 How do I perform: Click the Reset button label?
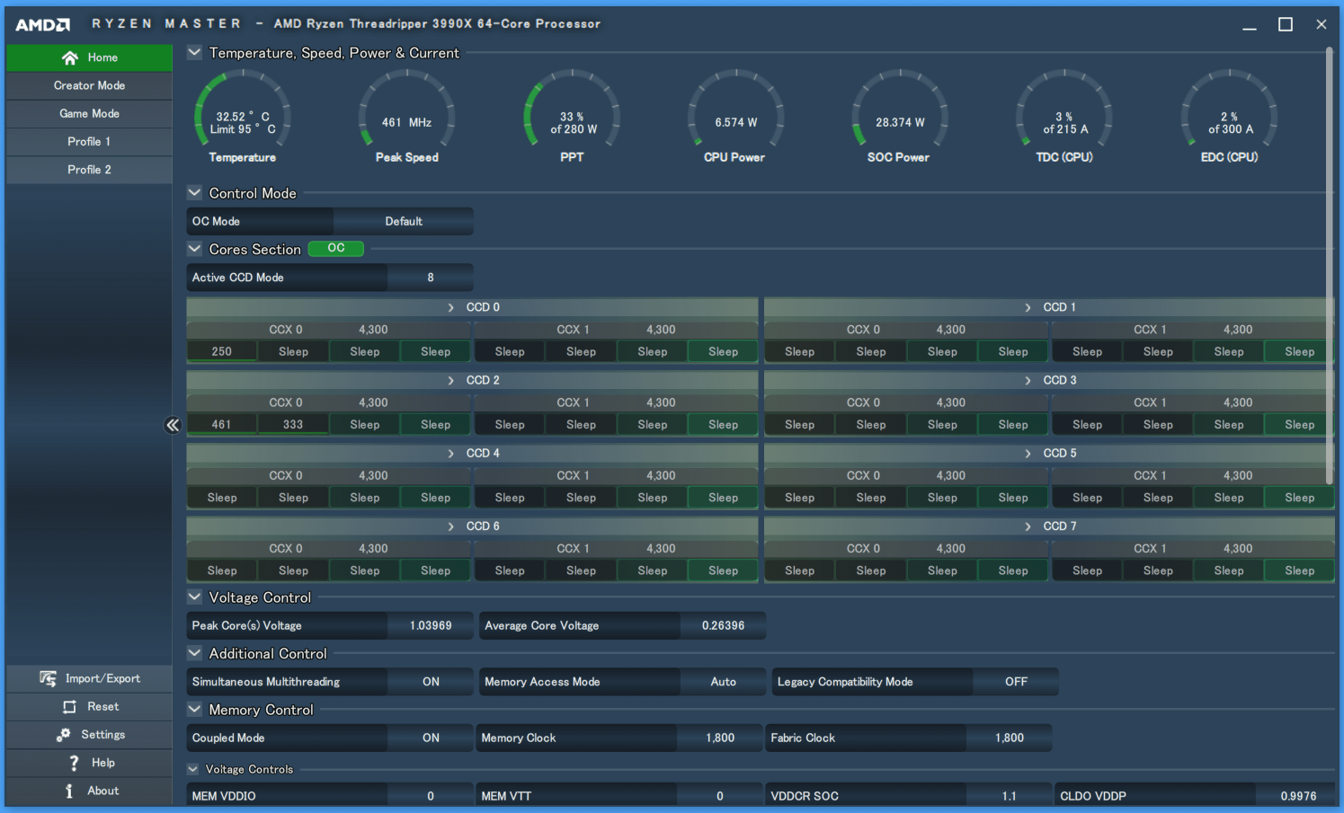[102, 707]
